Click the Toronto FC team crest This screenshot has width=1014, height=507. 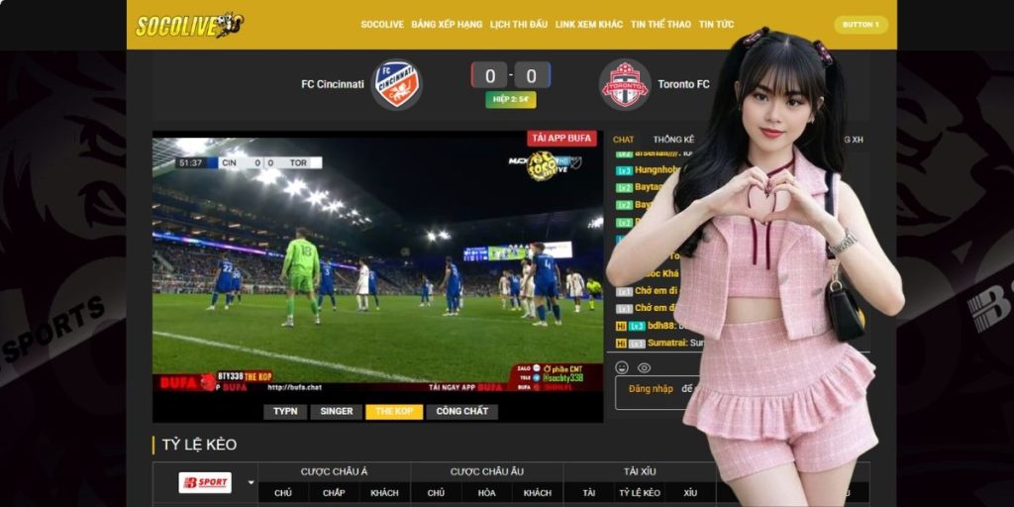[x=625, y=85]
